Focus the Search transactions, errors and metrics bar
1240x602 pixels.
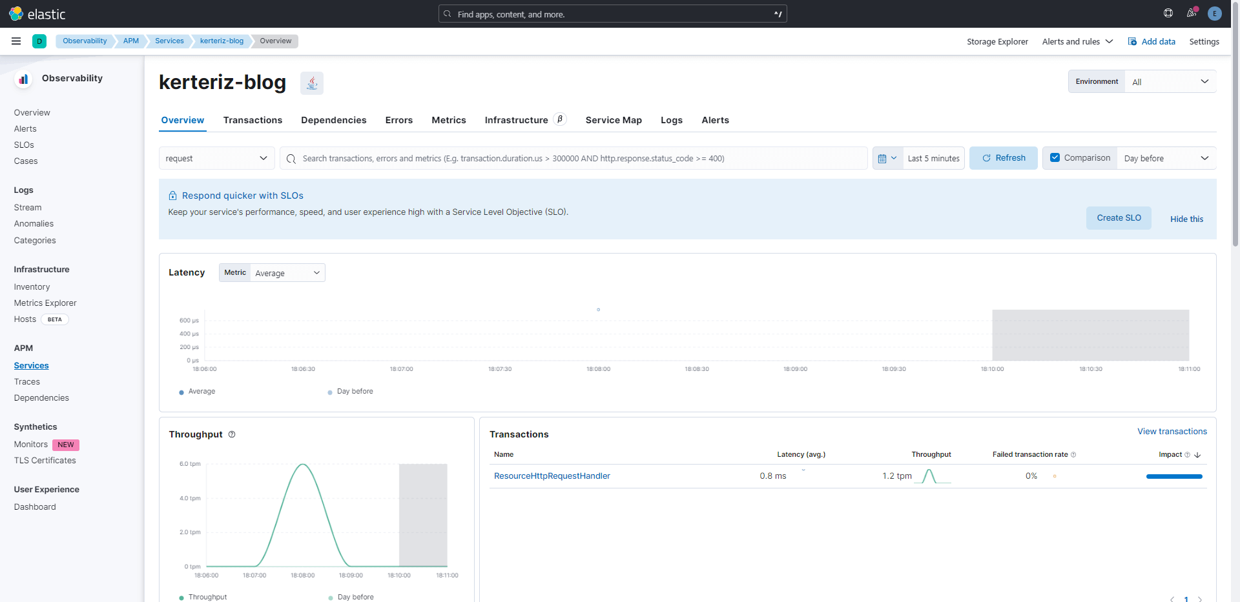click(x=573, y=158)
